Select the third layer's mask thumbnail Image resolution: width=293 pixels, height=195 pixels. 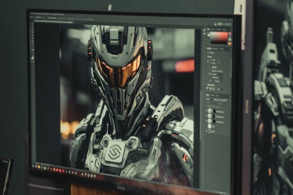point(214,122)
